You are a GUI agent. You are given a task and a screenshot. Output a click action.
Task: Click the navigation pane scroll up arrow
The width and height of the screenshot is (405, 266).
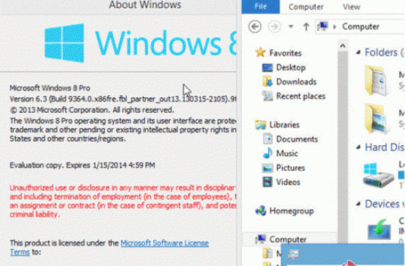[343, 46]
